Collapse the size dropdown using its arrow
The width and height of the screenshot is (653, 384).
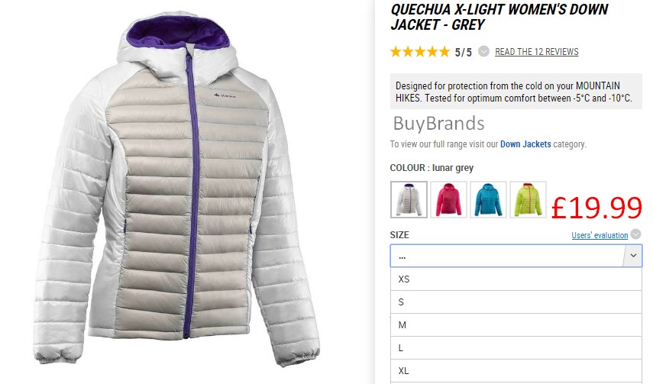click(632, 256)
